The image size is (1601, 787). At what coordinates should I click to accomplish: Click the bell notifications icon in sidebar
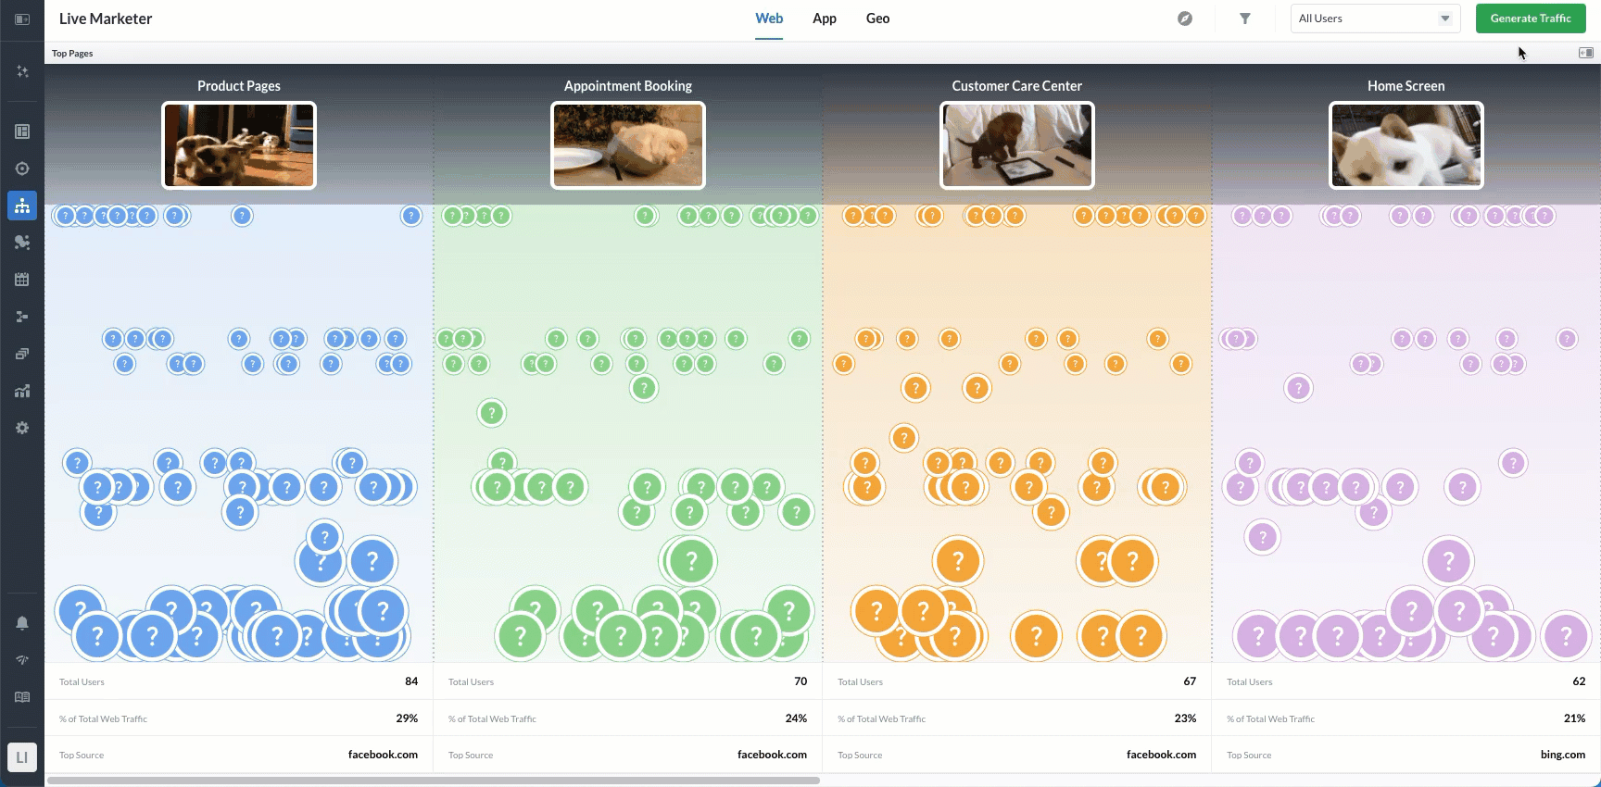coord(22,623)
